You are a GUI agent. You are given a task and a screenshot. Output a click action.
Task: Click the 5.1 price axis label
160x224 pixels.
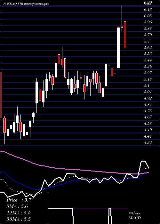[147, 85]
